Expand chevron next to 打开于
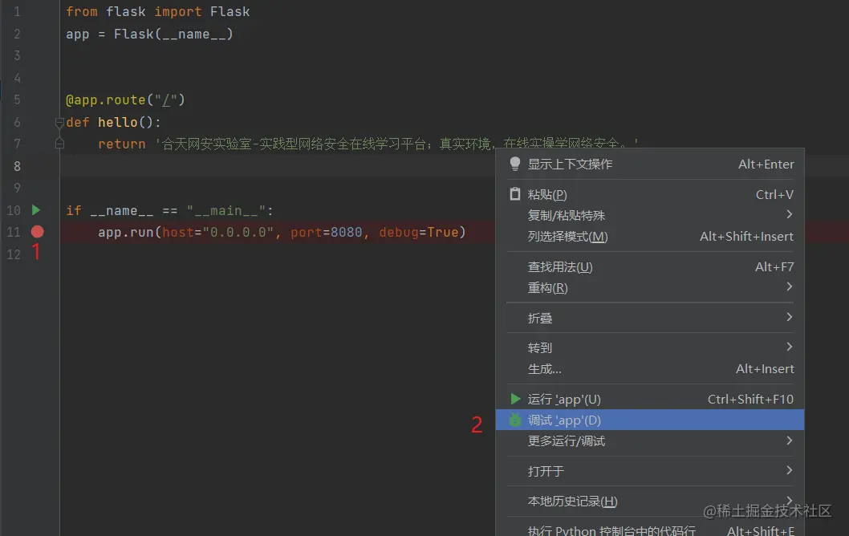This screenshot has width=849, height=536. click(x=790, y=470)
